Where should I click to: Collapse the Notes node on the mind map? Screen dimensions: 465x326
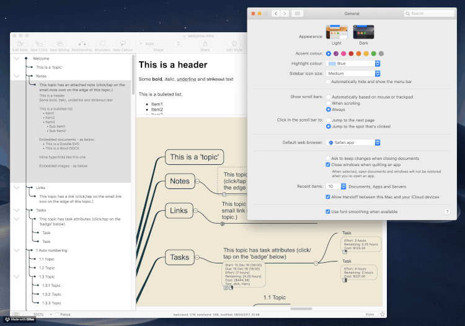(198, 181)
